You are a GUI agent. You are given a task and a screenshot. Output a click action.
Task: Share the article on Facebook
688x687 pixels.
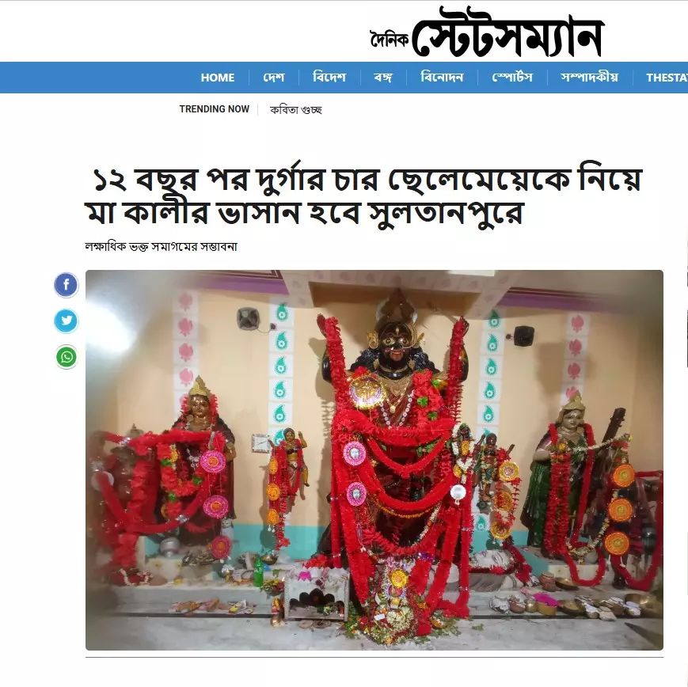[x=67, y=285]
